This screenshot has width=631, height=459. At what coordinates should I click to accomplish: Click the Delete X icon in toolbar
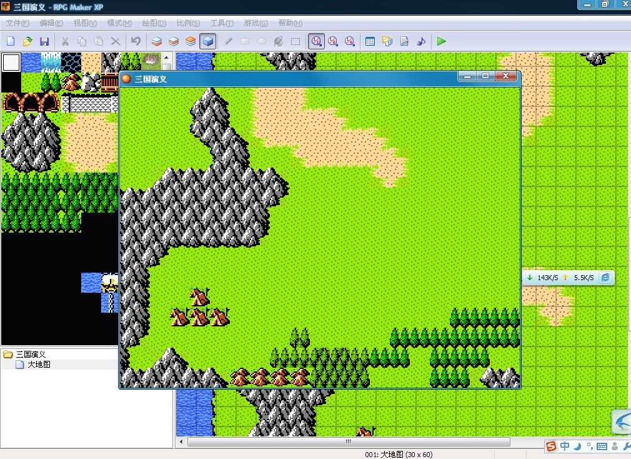[116, 41]
